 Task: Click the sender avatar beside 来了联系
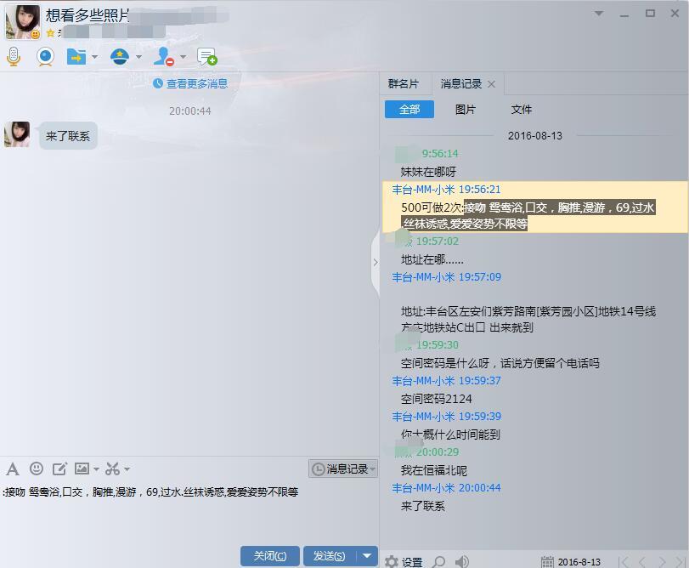point(17,134)
